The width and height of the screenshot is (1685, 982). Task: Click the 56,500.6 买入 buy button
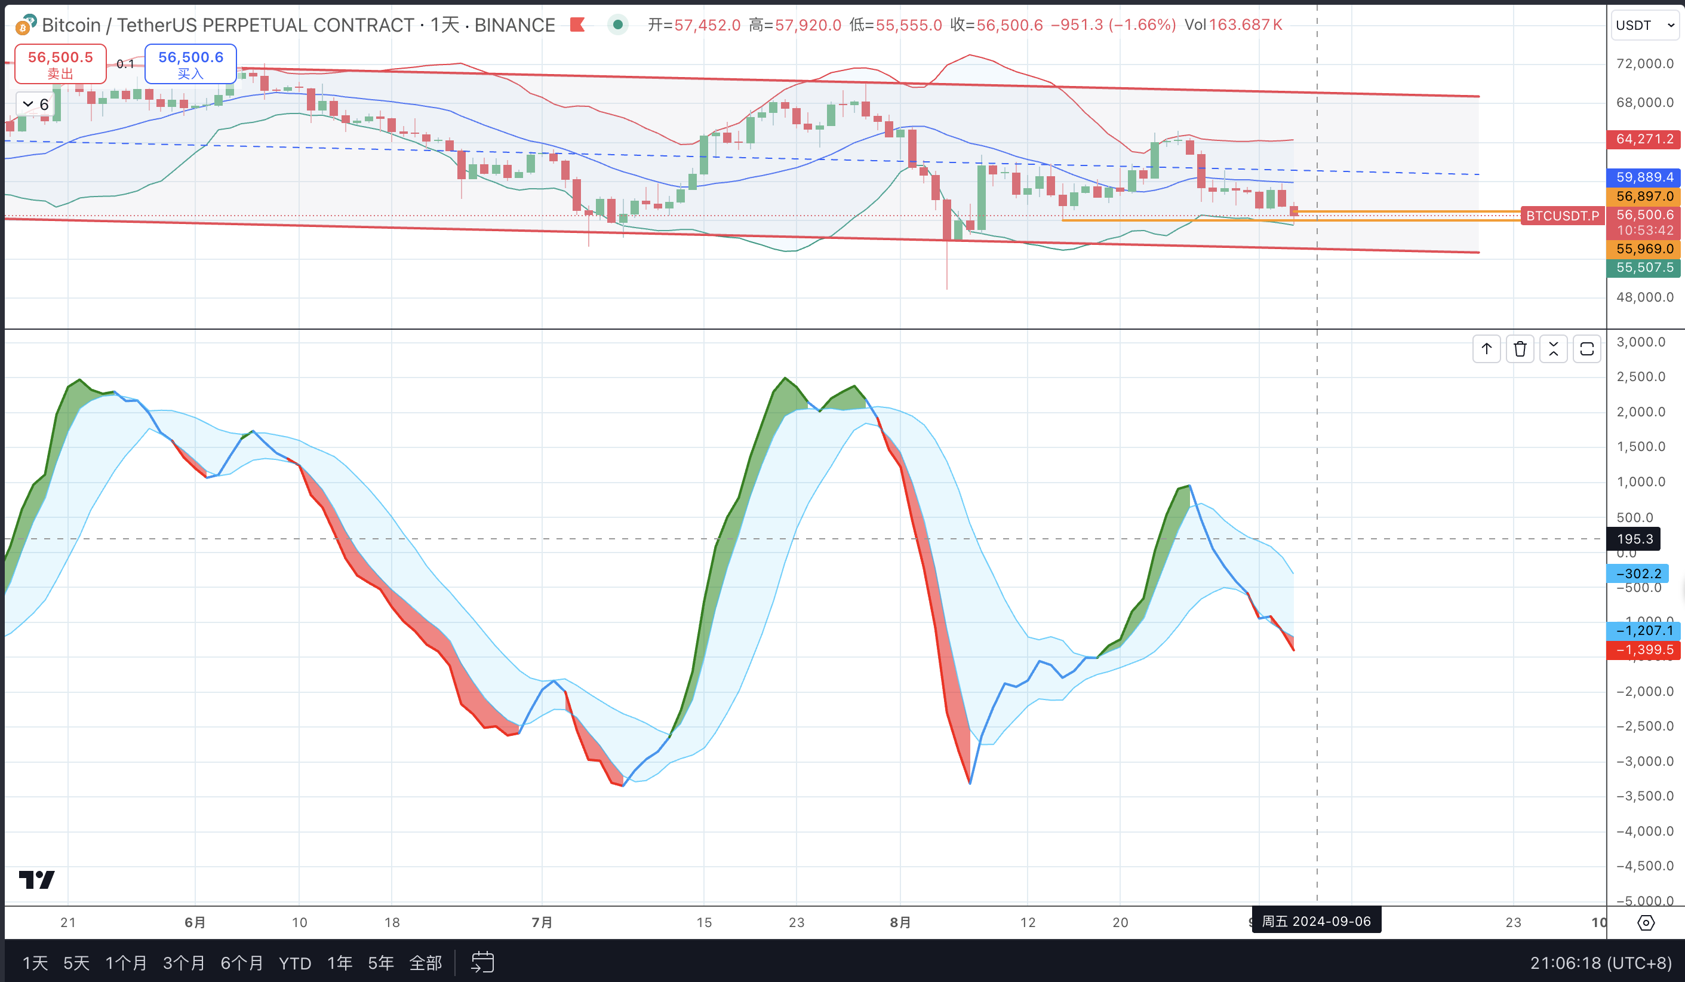coord(190,65)
